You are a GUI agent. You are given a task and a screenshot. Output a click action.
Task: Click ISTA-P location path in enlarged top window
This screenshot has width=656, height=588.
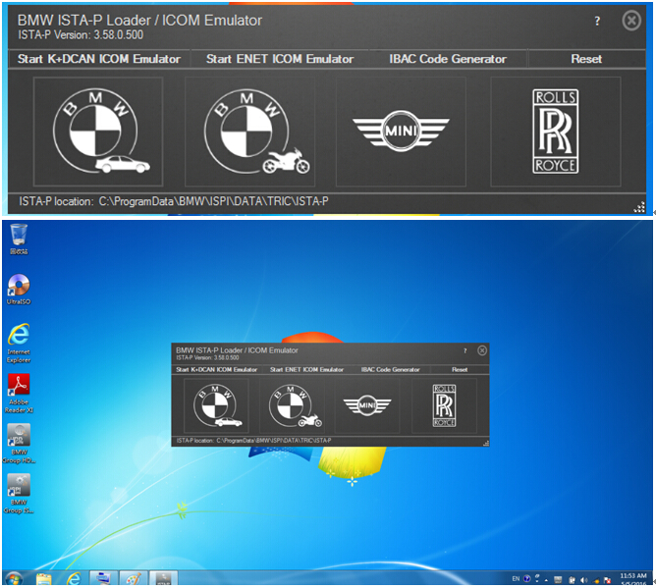click(213, 201)
